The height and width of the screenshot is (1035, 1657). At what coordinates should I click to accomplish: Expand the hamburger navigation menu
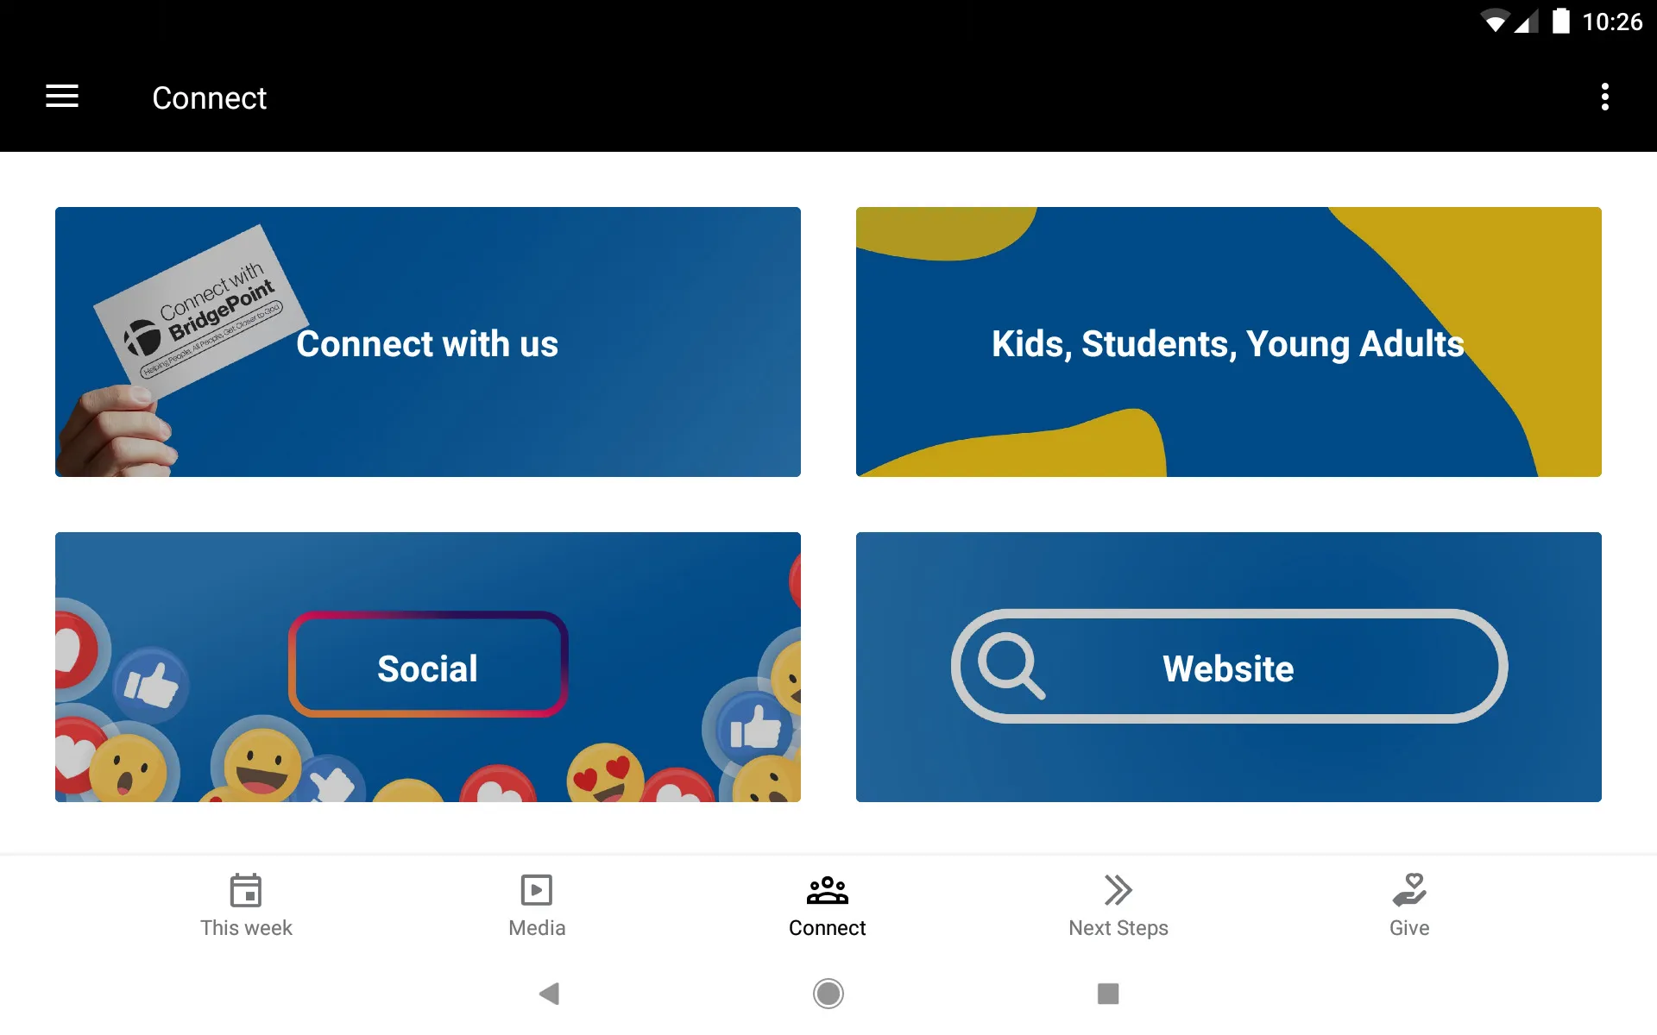[62, 99]
